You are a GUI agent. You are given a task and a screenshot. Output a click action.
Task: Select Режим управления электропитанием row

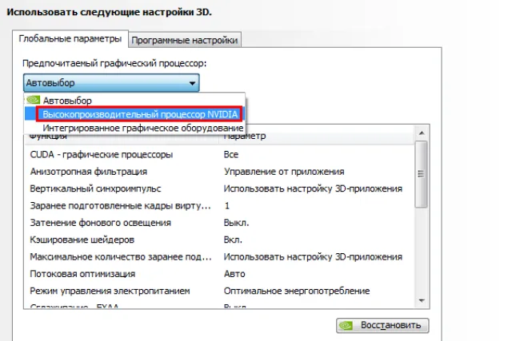(x=218, y=291)
